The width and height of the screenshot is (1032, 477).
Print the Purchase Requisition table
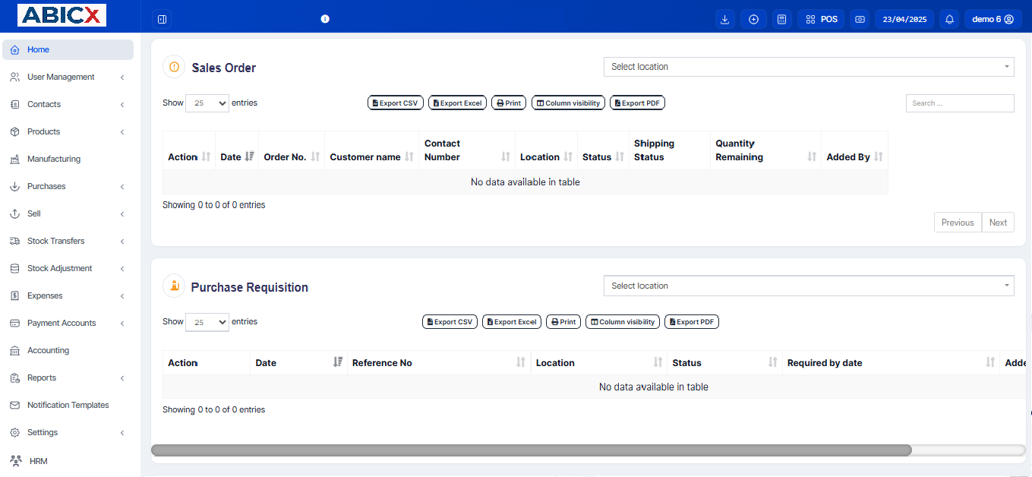[x=563, y=321]
